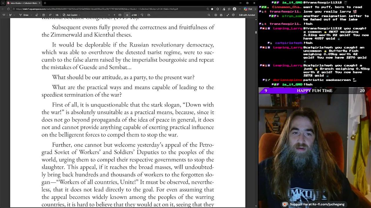Image resolution: width=371 pixels, height=208 pixels.
Task: Open Copilot Chat sidebar
Action: pyautogui.click(x=247, y=9)
